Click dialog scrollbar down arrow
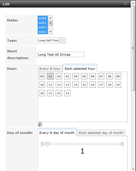This screenshot has height=171, width=136. [x=133, y=169]
